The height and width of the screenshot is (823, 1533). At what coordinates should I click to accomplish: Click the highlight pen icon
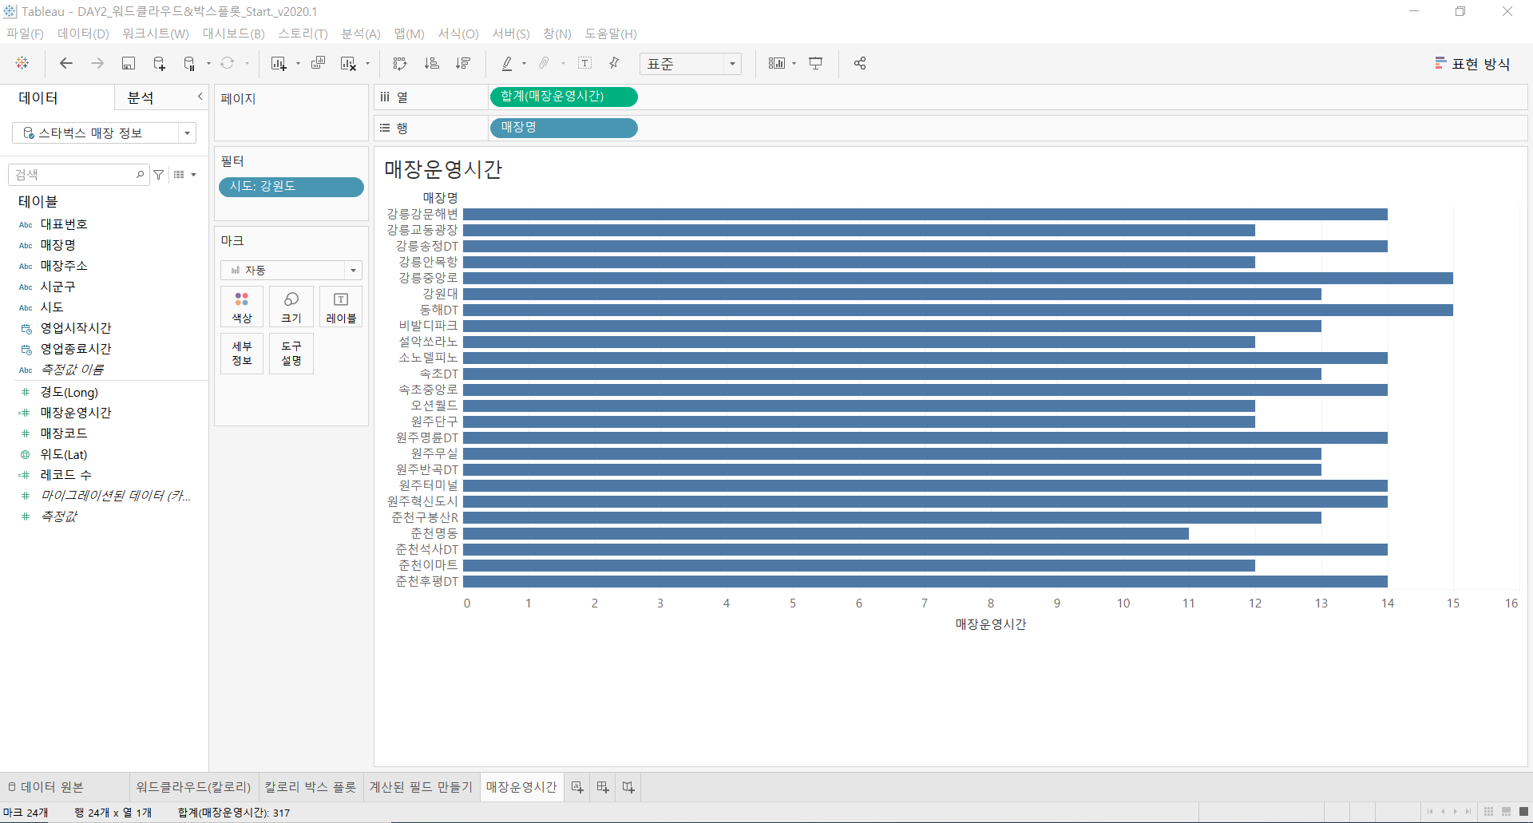coord(506,63)
